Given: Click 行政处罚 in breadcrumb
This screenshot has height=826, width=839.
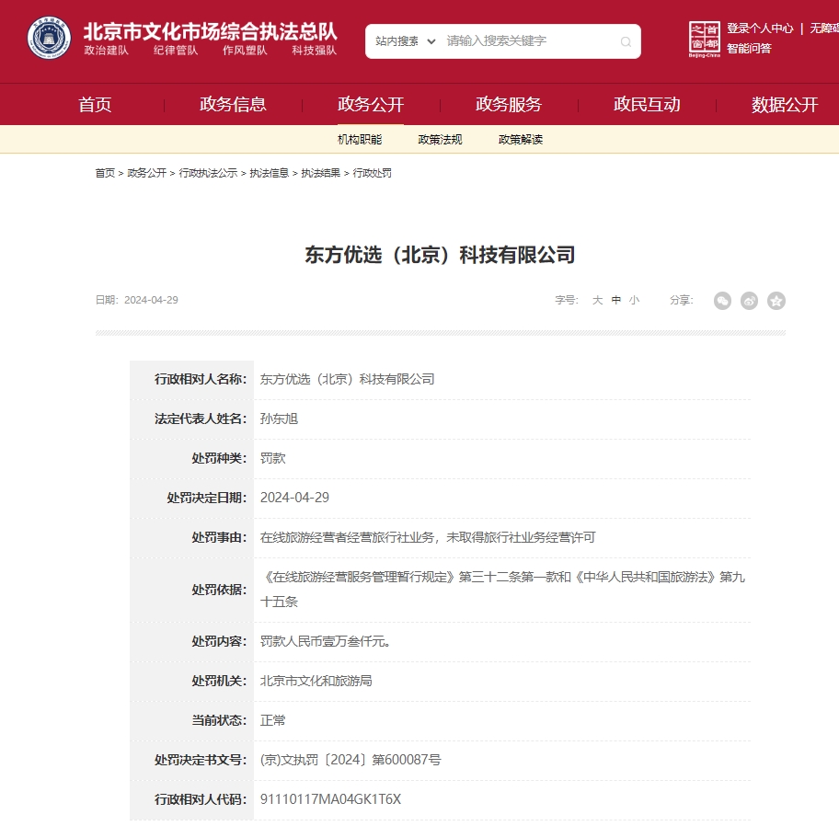Looking at the screenshot, I should pos(373,173).
